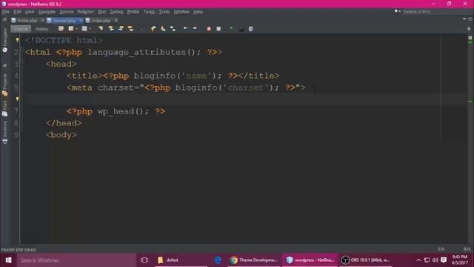Image resolution: width=474 pixels, height=267 pixels.
Task: Open the Navigate menu
Action: click(47, 12)
